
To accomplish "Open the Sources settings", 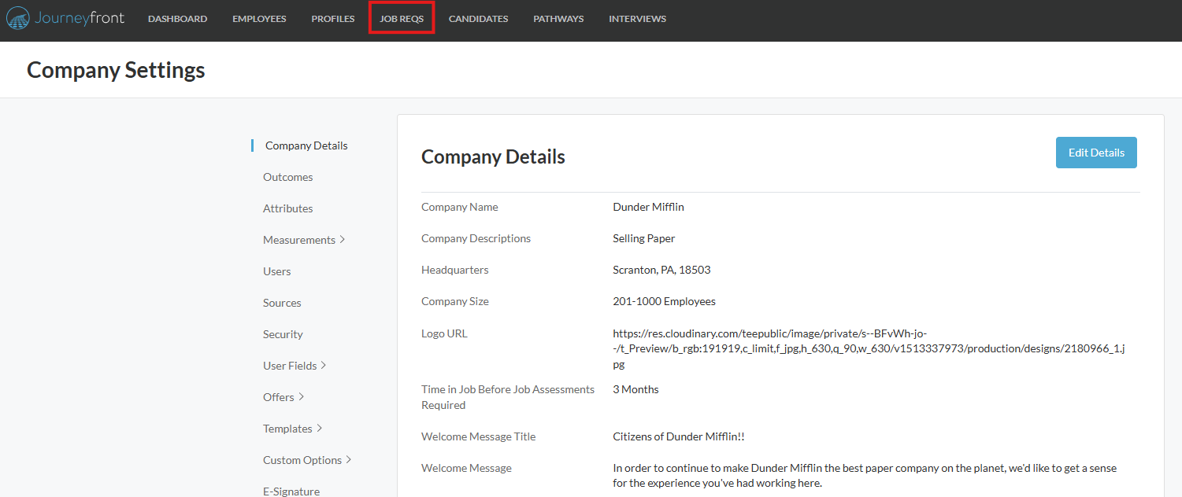I will click(282, 303).
